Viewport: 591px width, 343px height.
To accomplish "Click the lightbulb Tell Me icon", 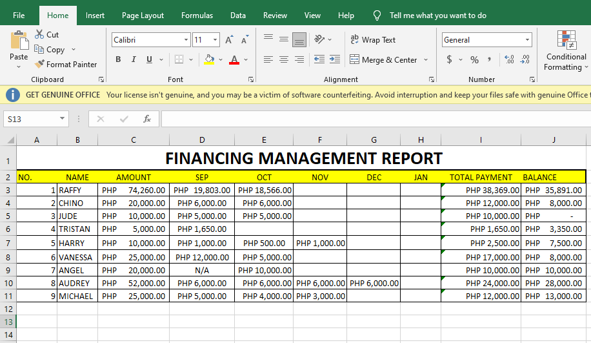I will (377, 16).
